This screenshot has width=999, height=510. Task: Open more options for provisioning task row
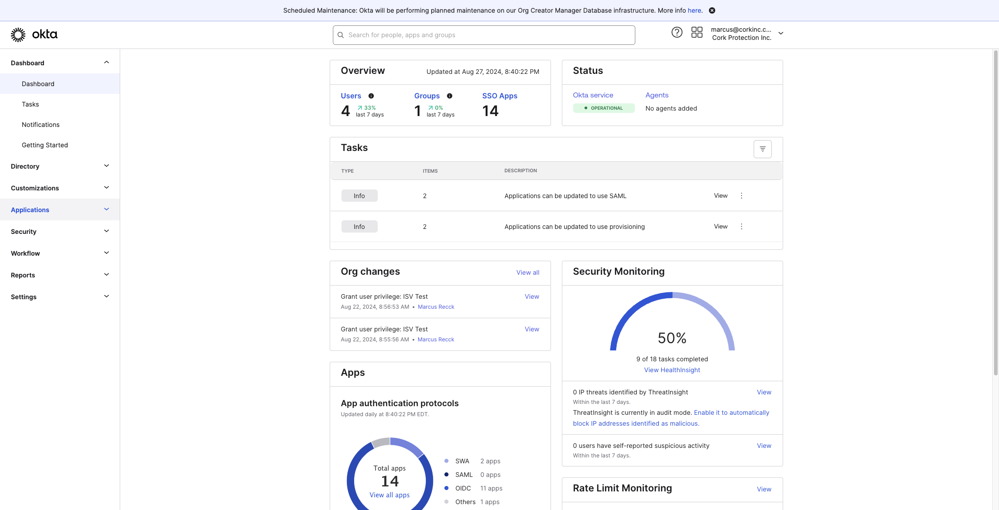click(x=741, y=227)
